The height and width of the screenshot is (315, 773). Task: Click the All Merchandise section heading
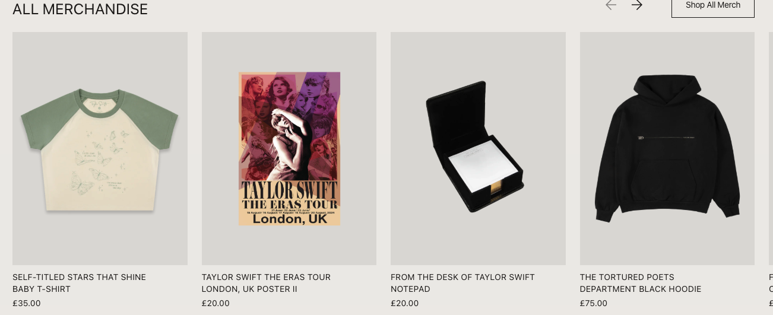click(x=80, y=9)
